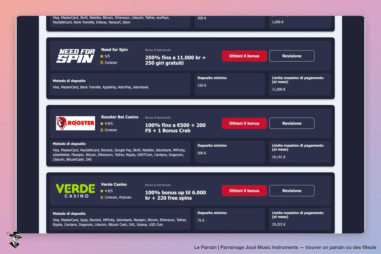Click the payout limit value 11,000 €
381x254 pixels.
click(x=279, y=90)
